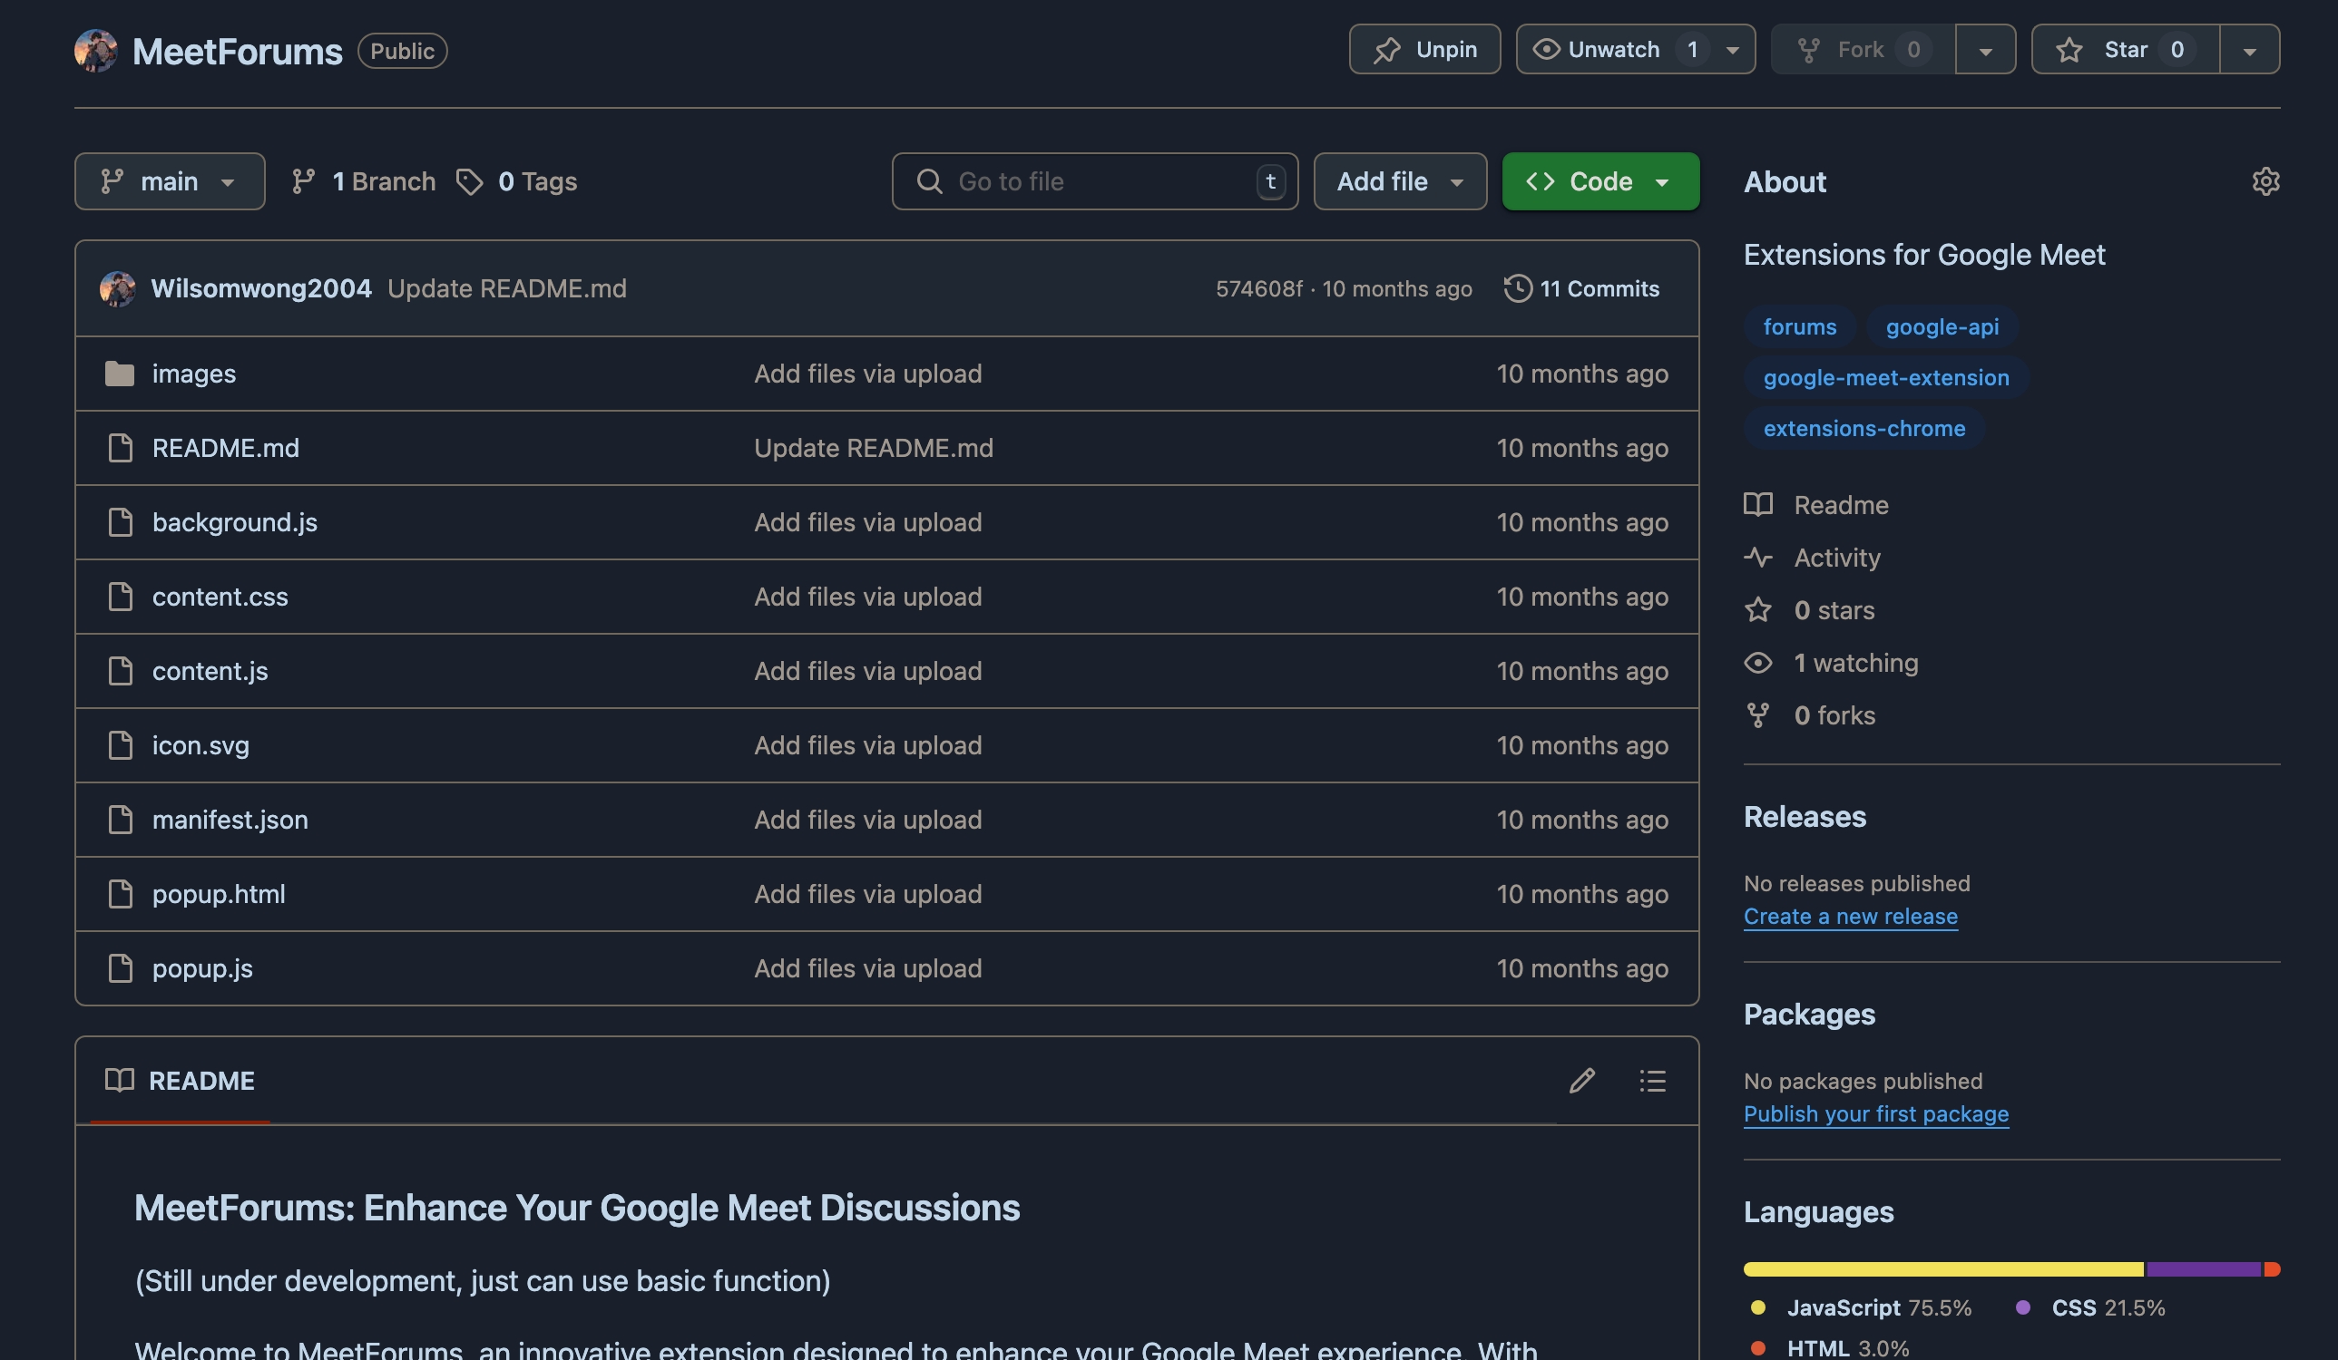Open the 1 Branch link
The width and height of the screenshot is (2338, 1360).
click(363, 181)
